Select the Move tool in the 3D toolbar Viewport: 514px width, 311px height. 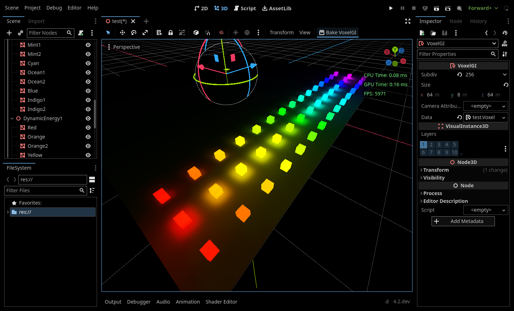pyautogui.click(x=122, y=33)
